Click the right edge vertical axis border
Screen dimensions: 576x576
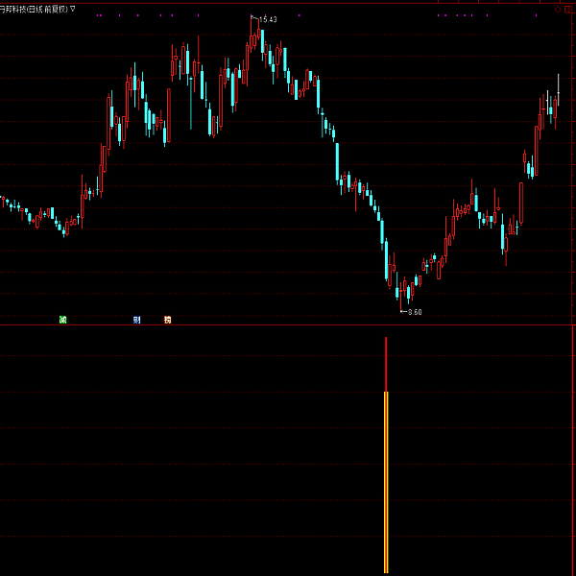[573, 288]
